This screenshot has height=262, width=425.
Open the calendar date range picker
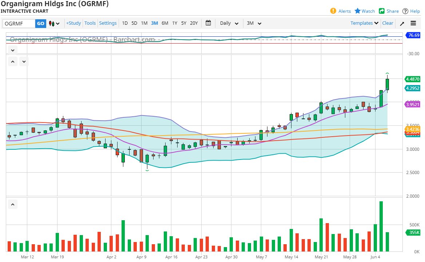(x=208, y=23)
